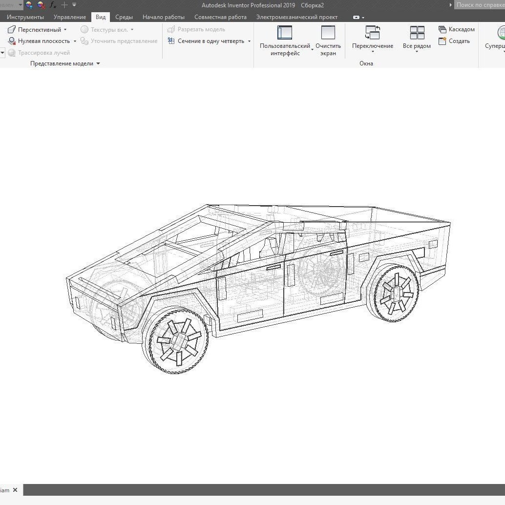
Task: Click the Очистить экран icon
Action: tap(328, 33)
